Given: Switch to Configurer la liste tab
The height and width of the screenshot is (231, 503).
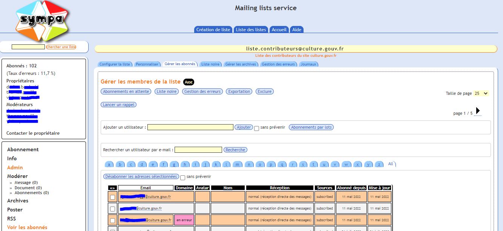Looking at the screenshot, I should point(115,64).
